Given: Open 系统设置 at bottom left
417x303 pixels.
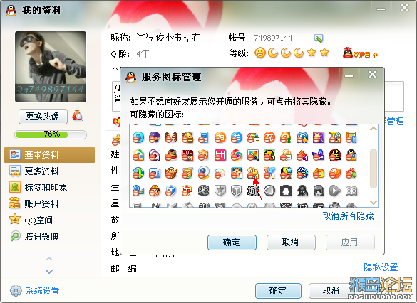Looking at the screenshot, I should pyautogui.click(x=35, y=291).
